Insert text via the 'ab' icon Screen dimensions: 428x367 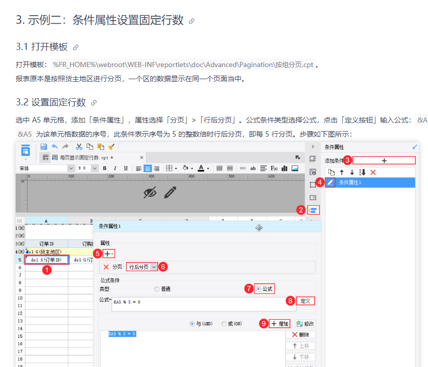coord(253,168)
